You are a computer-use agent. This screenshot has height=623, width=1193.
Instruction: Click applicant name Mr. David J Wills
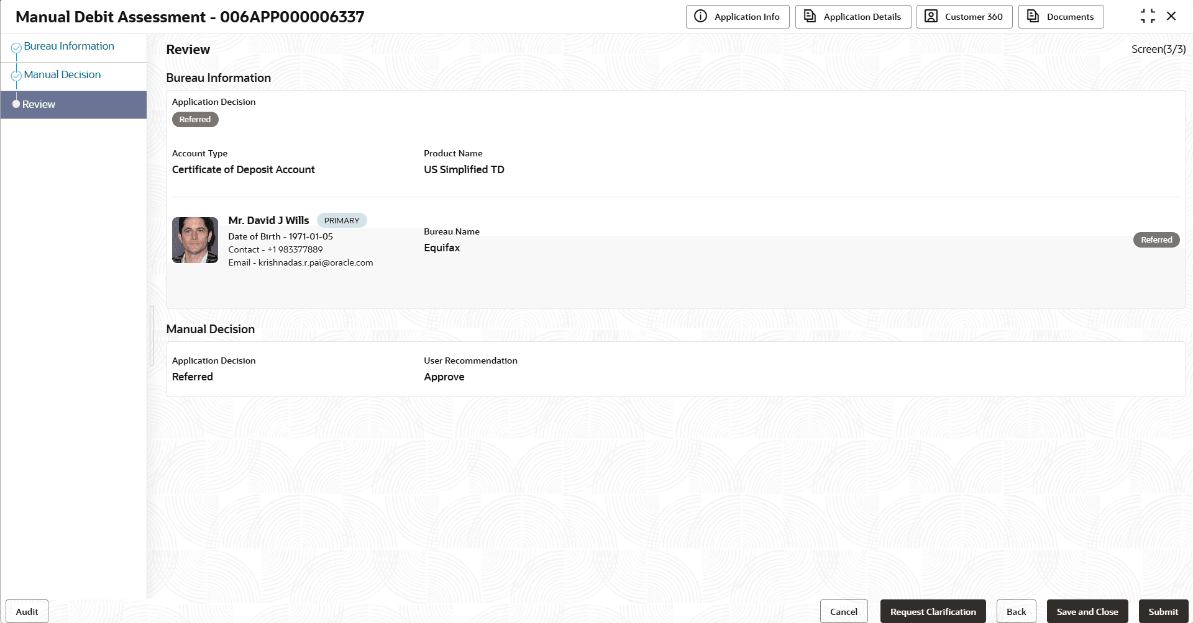pos(268,220)
